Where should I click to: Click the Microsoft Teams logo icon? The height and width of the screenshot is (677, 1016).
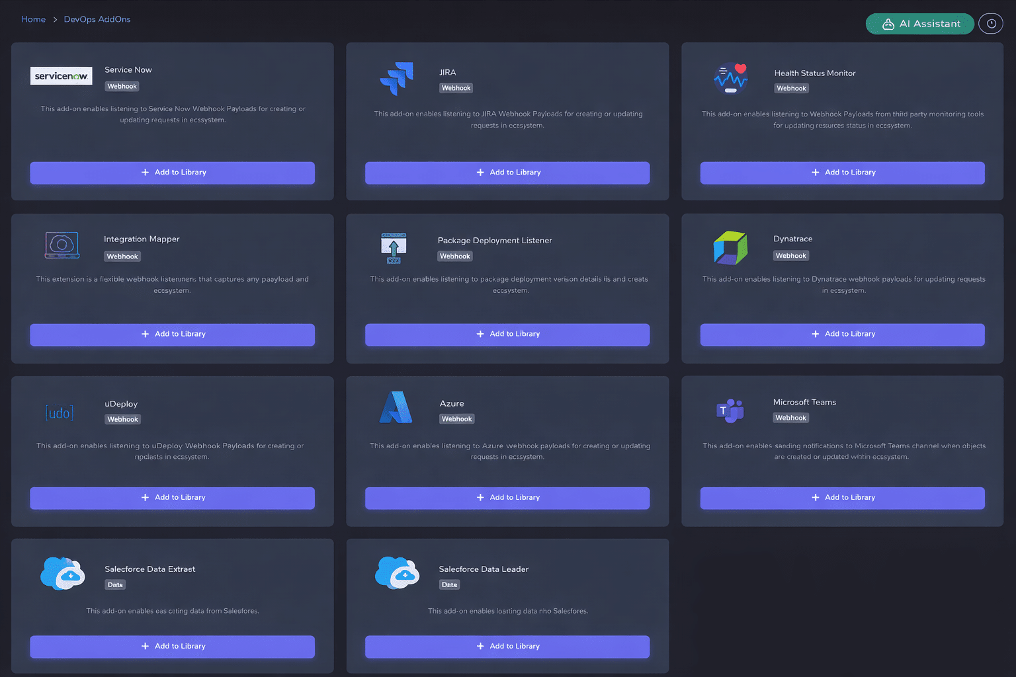pos(730,411)
